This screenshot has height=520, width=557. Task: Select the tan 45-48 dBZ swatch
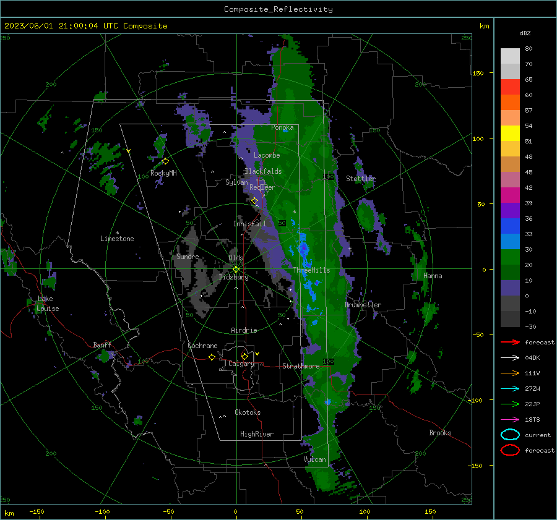510,164
